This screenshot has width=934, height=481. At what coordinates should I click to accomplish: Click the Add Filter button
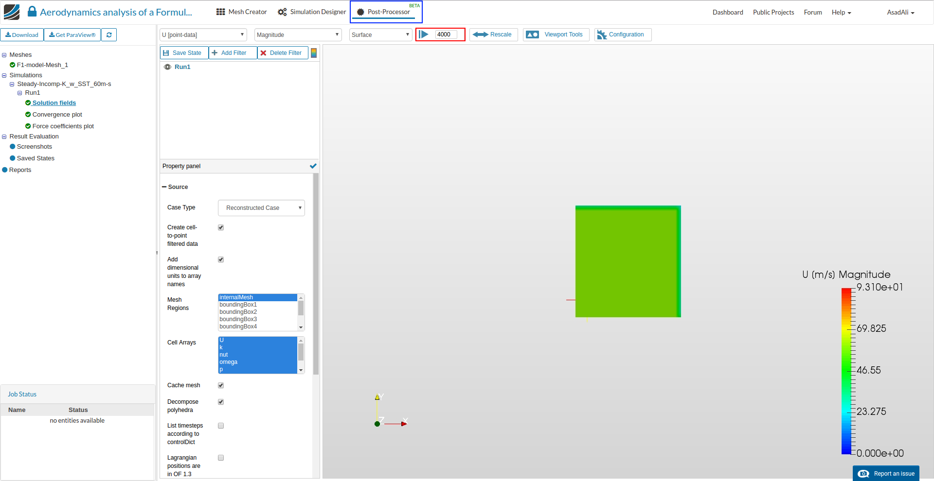(x=233, y=53)
